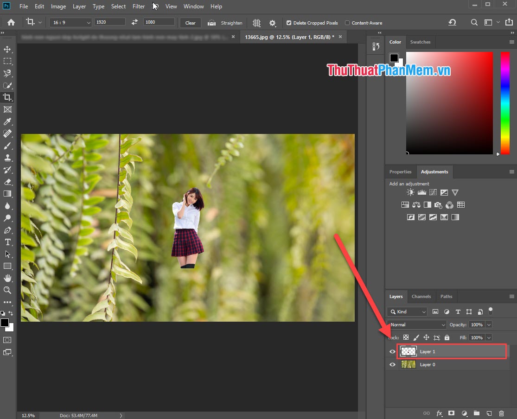Click the Layer 1 thumbnail
Image resolution: width=517 pixels, height=419 pixels.
pos(408,351)
